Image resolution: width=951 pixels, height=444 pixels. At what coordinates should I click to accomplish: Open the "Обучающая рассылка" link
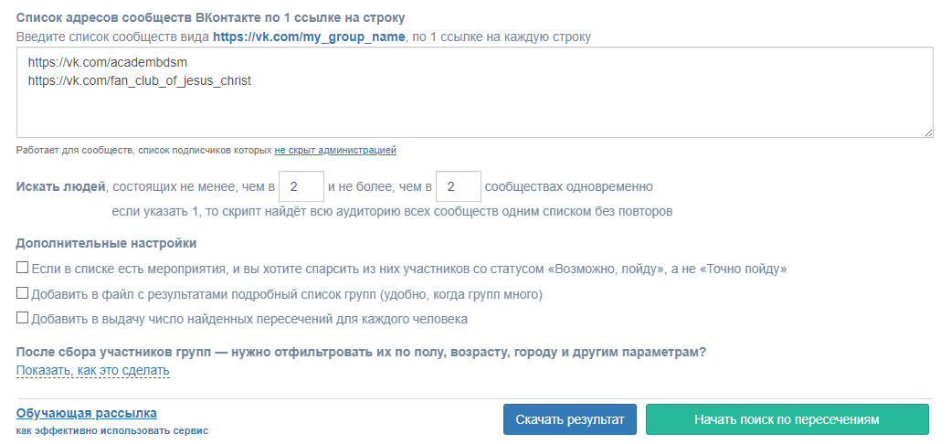86,413
